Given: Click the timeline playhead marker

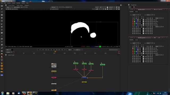Looking at the screenshot, I should [x=55, y=52].
